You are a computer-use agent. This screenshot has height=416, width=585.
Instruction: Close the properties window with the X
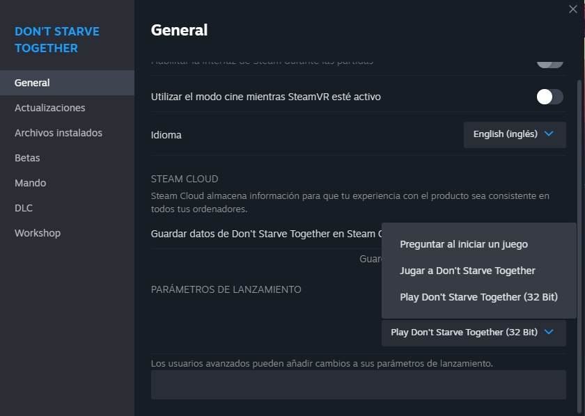point(572,9)
